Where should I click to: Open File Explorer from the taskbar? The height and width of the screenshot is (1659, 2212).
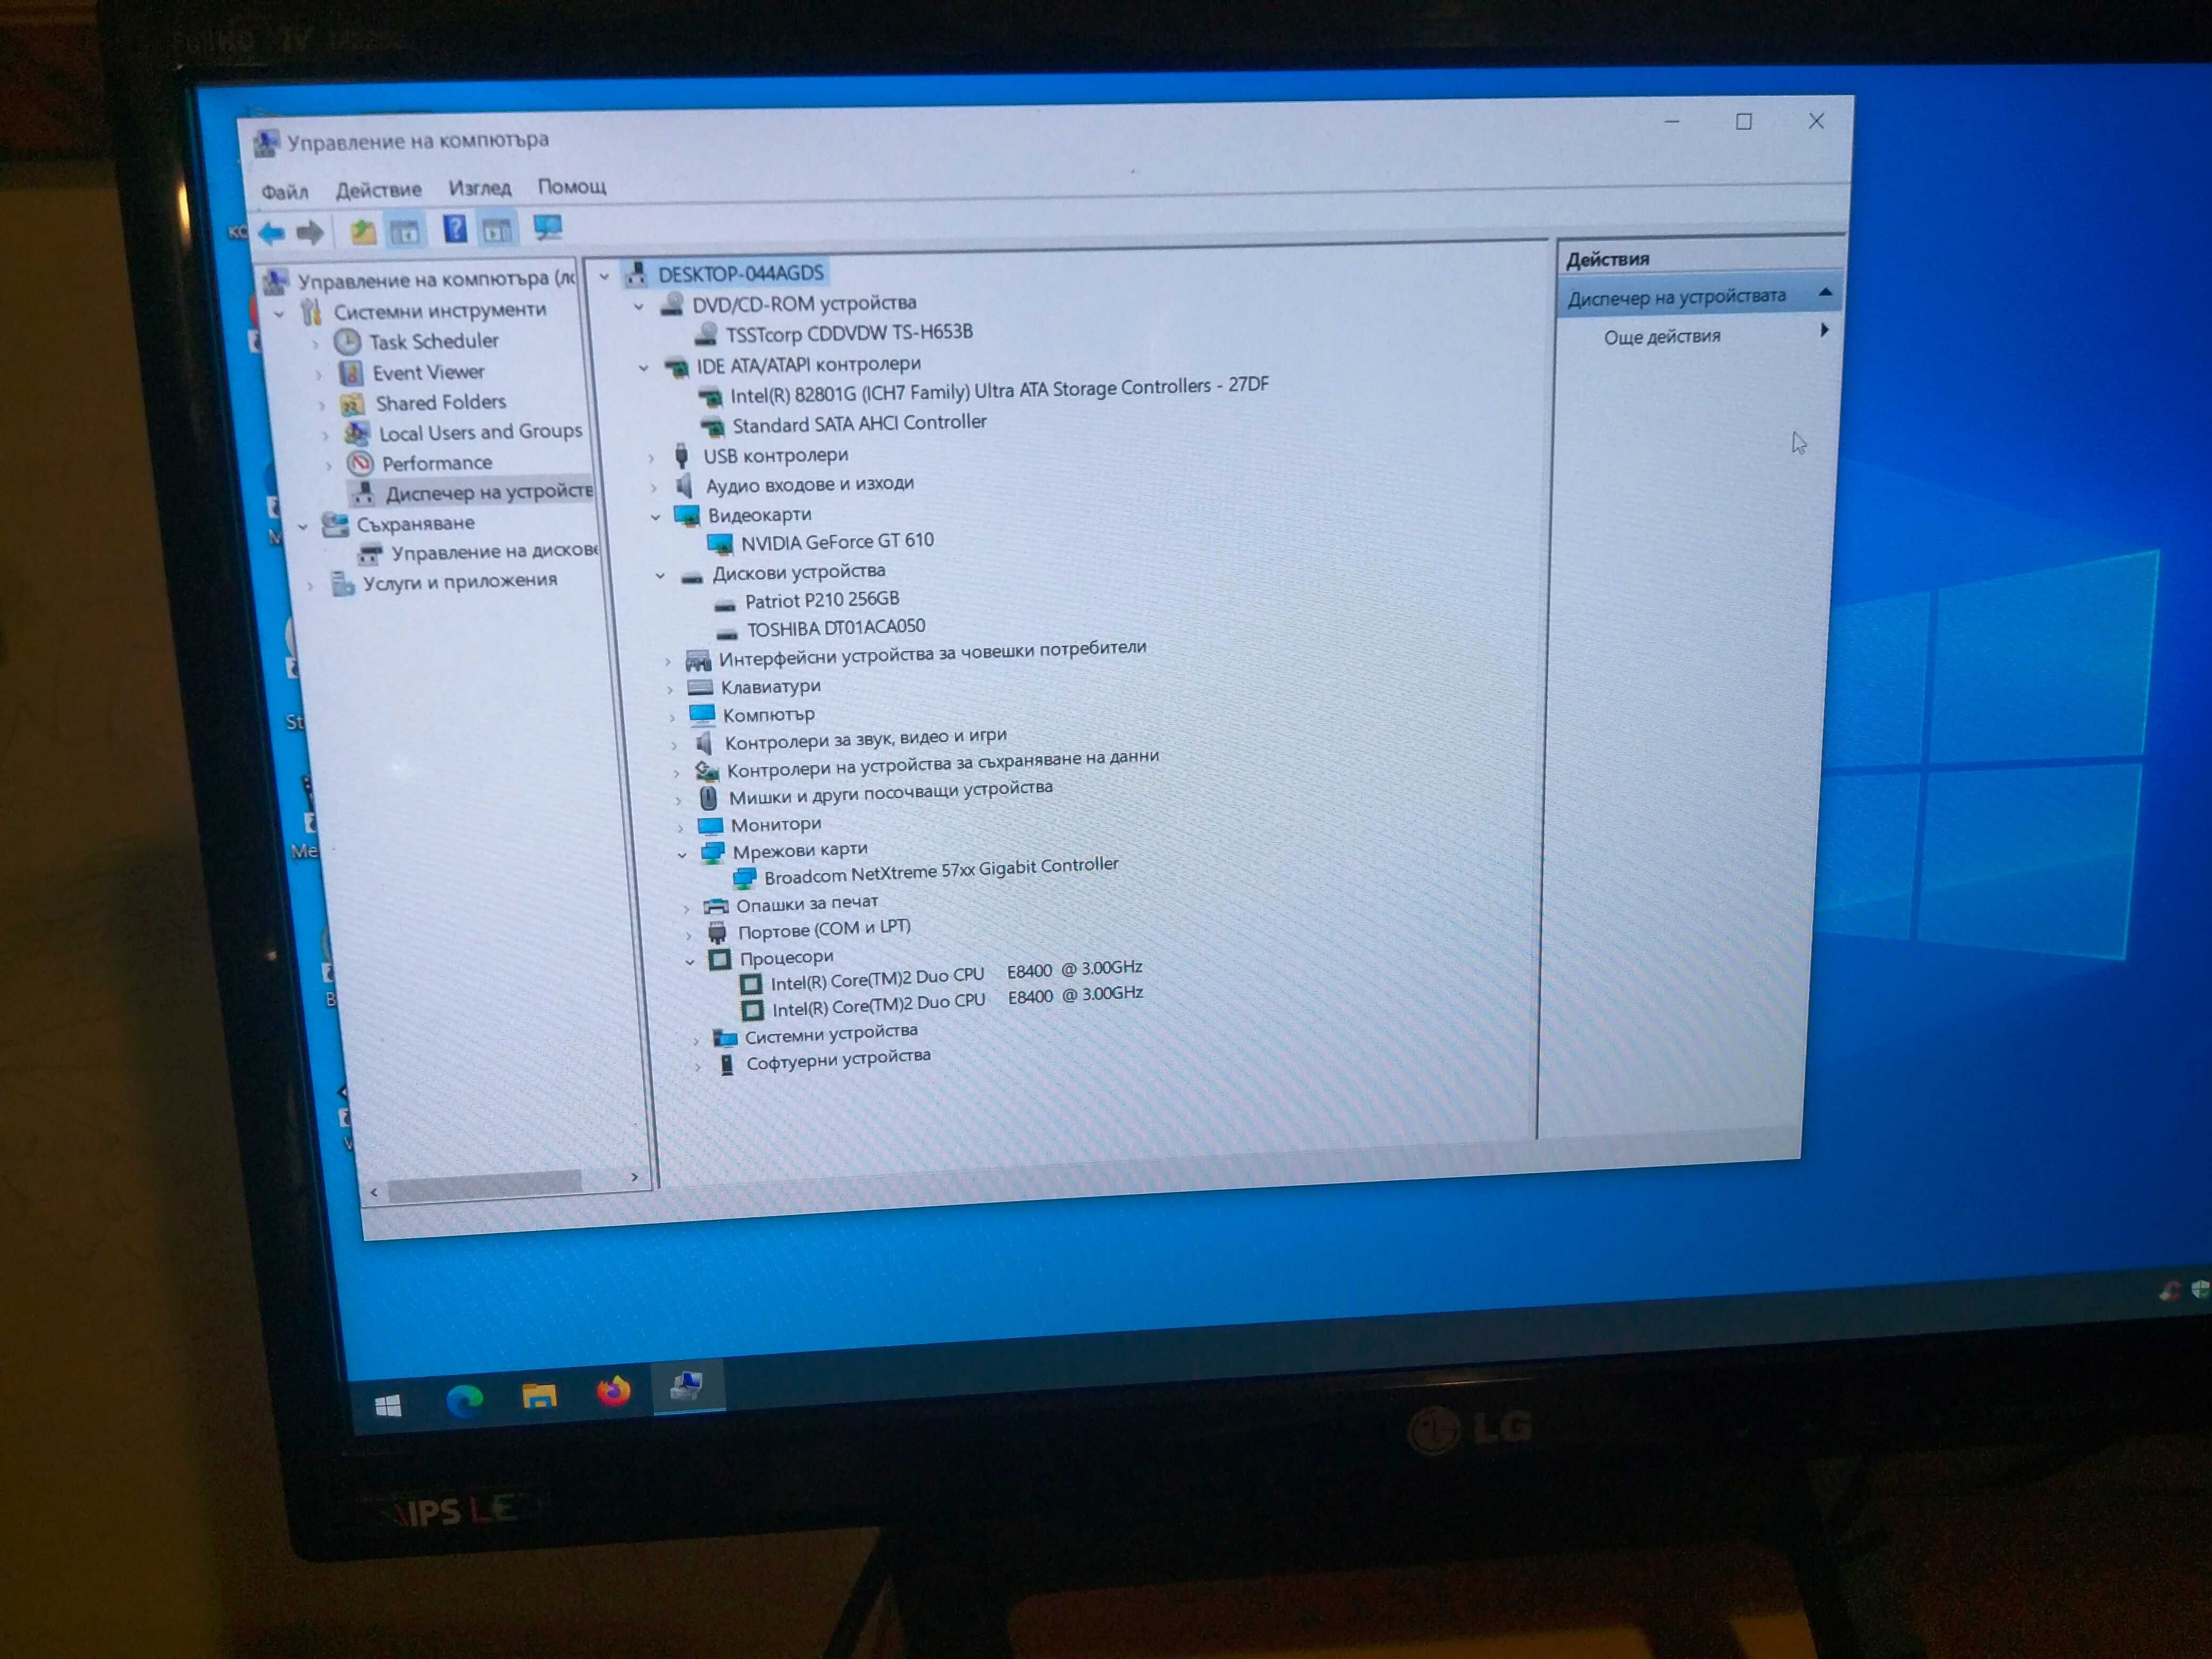click(x=539, y=1396)
